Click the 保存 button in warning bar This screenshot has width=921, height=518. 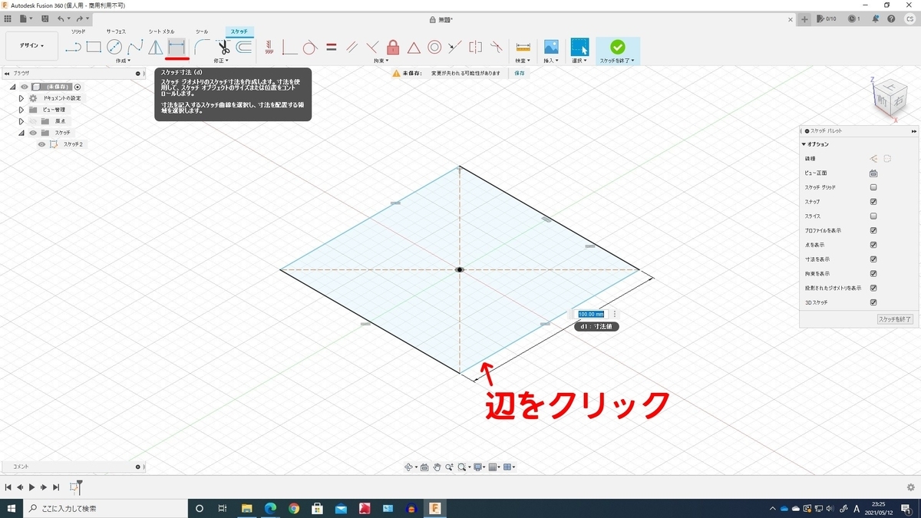[519, 72]
